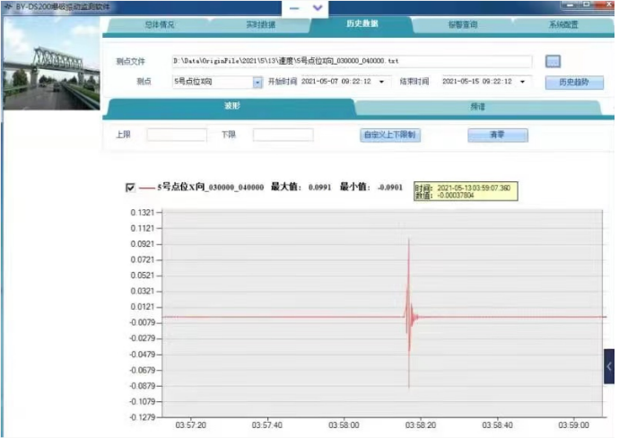Click the bridge photo thumbnail

[x=49, y=65]
